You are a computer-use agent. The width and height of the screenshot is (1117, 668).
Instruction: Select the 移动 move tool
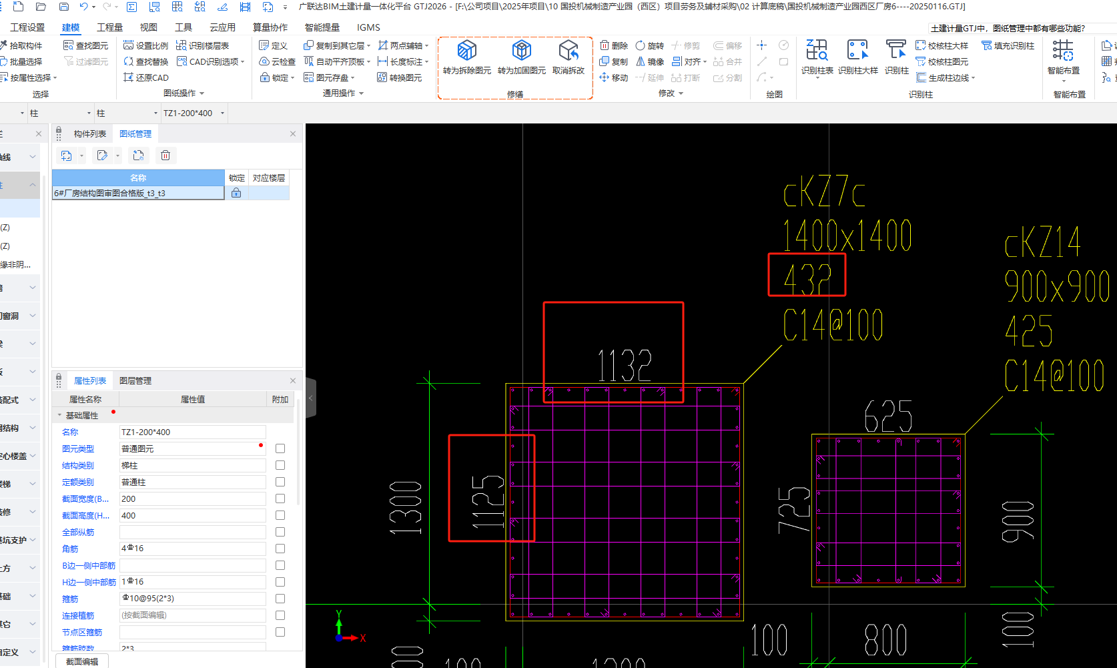614,77
